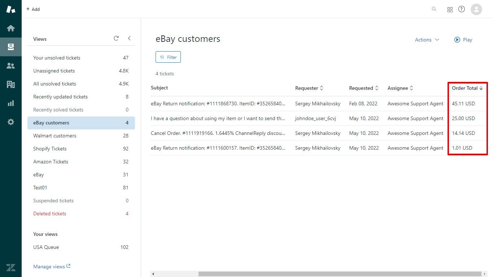Start Play mode for this view

(463, 40)
